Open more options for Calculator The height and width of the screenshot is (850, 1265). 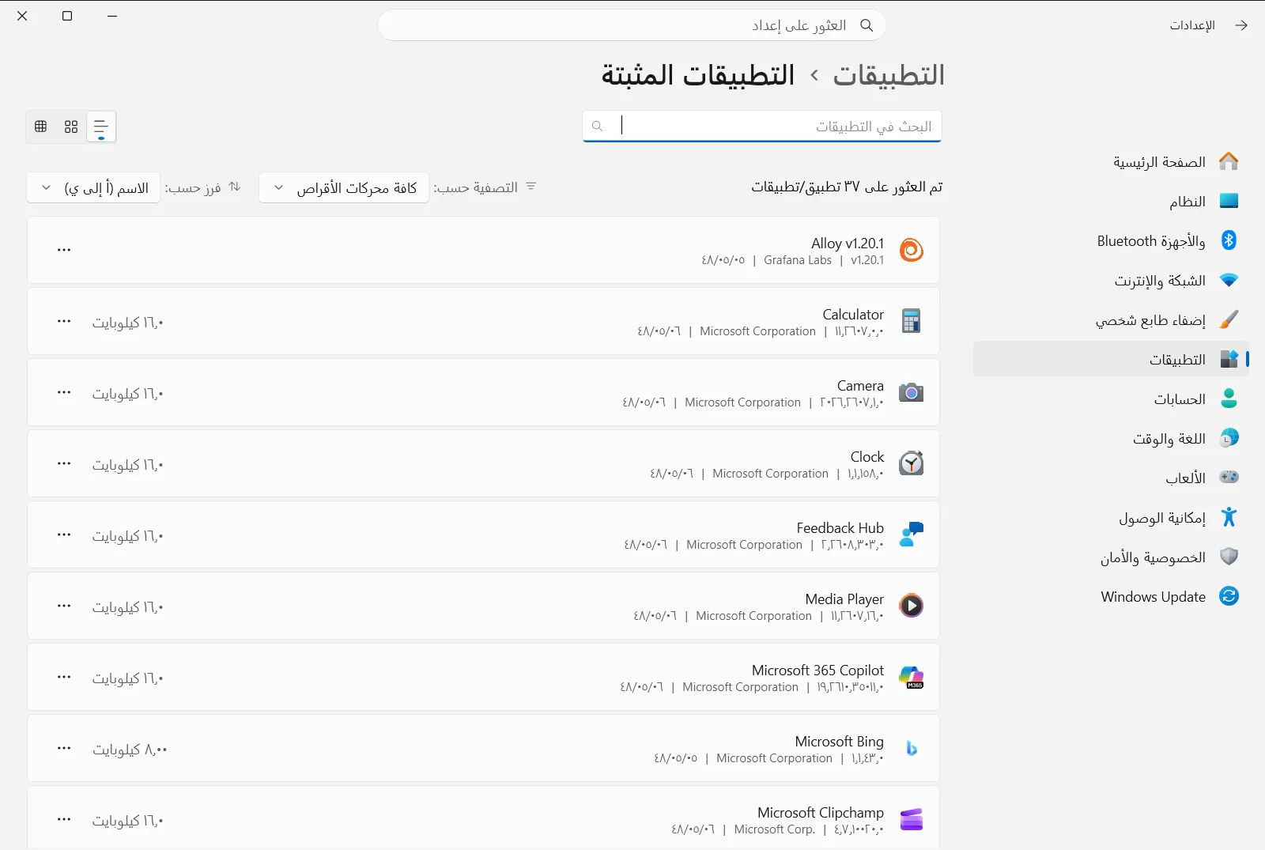(64, 321)
